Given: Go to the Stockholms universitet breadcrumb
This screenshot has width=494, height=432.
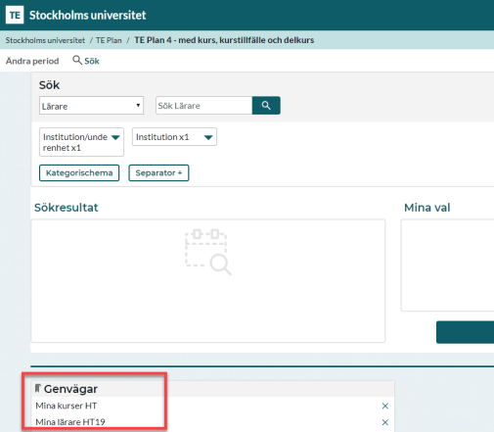Looking at the screenshot, I should point(45,40).
